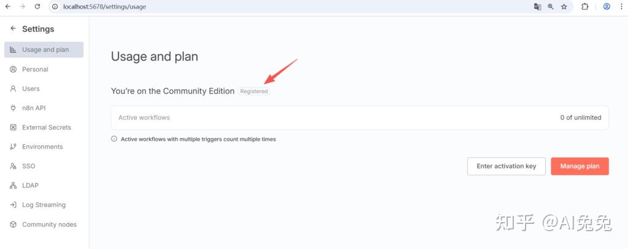
Task: Click the SSO user-lock icon
Action: click(13, 166)
